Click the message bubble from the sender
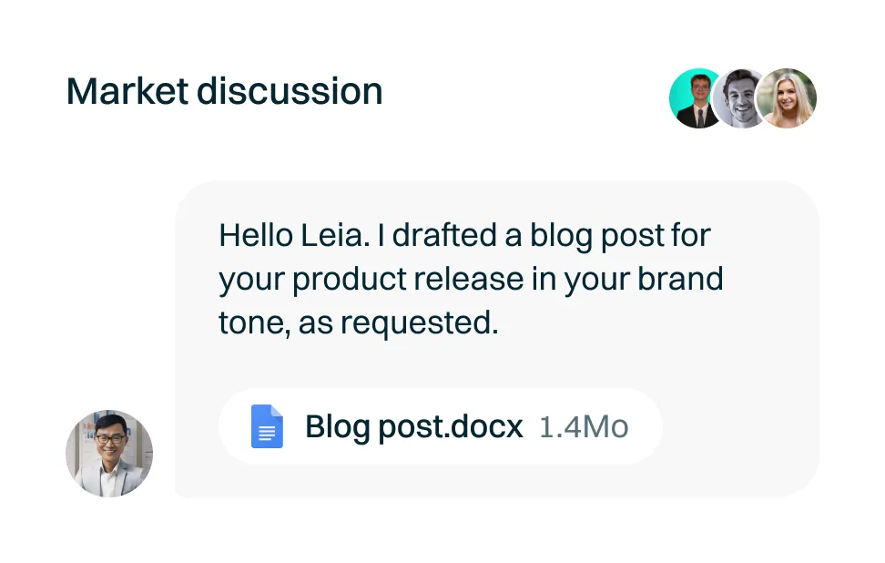The height and width of the screenshot is (563, 885). (x=499, y=337)
